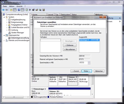The width and height of the screenshot is (124, 104).
Task: Decrease Speicherplatz with down spinner
Action: [x=89, y=63]
